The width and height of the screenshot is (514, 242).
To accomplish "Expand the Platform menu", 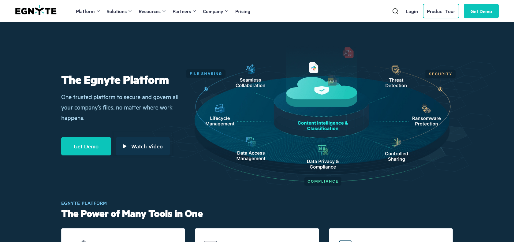I will 88,11.
